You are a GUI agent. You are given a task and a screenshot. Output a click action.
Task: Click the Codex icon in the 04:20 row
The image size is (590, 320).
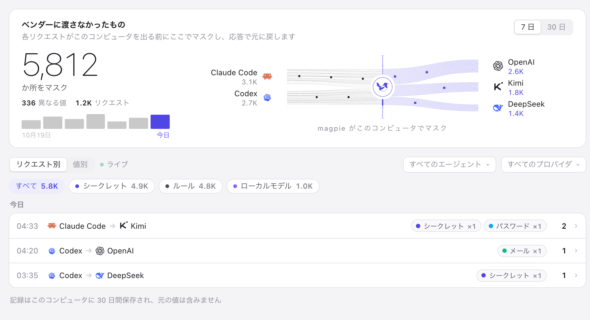(52, 251)
